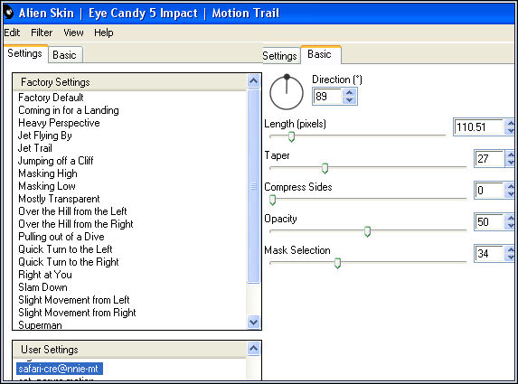Select Over the Hill from the Left
This screenshot has width=518, height=384.
72,211
